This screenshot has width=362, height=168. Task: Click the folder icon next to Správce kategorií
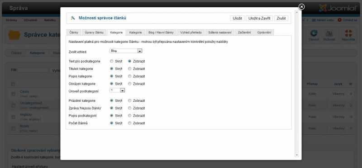tap(14, 35)
